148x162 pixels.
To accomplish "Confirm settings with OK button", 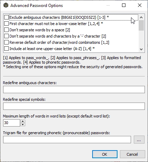I will (105, 154).
